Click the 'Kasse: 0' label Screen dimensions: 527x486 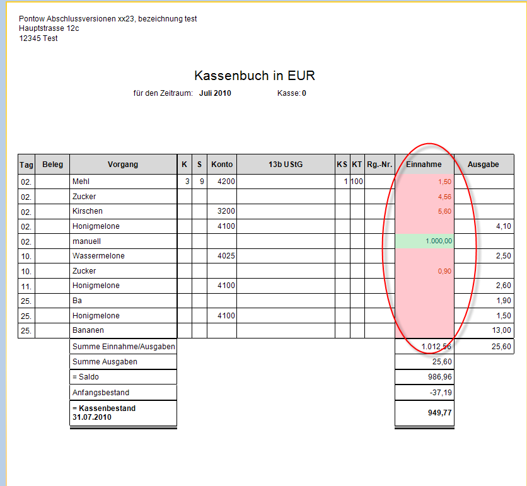pyautogui.click(x=292, y=93)
